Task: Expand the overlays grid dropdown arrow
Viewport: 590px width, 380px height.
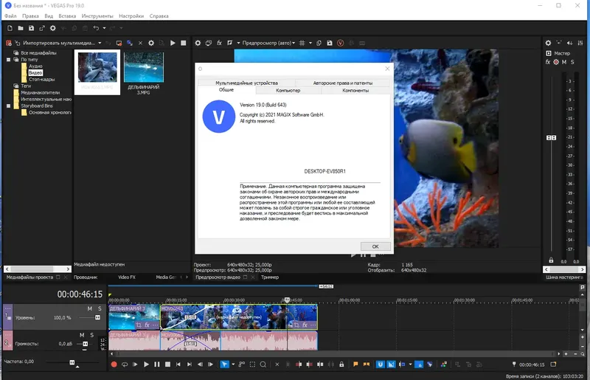Action: pyautogui.click(x=310, y=43)
